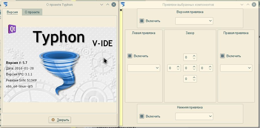The width and height of the screenshot is (260, 128).
Task: Click the Версия FPC: 3.1.1 text
Action: [19, 74]
